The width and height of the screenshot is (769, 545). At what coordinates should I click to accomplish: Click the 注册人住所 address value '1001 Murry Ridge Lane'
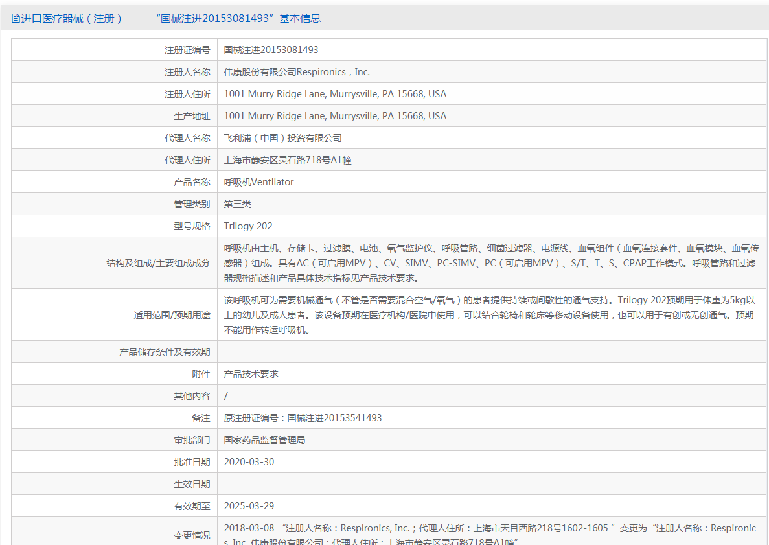click(x=335, y=94)
